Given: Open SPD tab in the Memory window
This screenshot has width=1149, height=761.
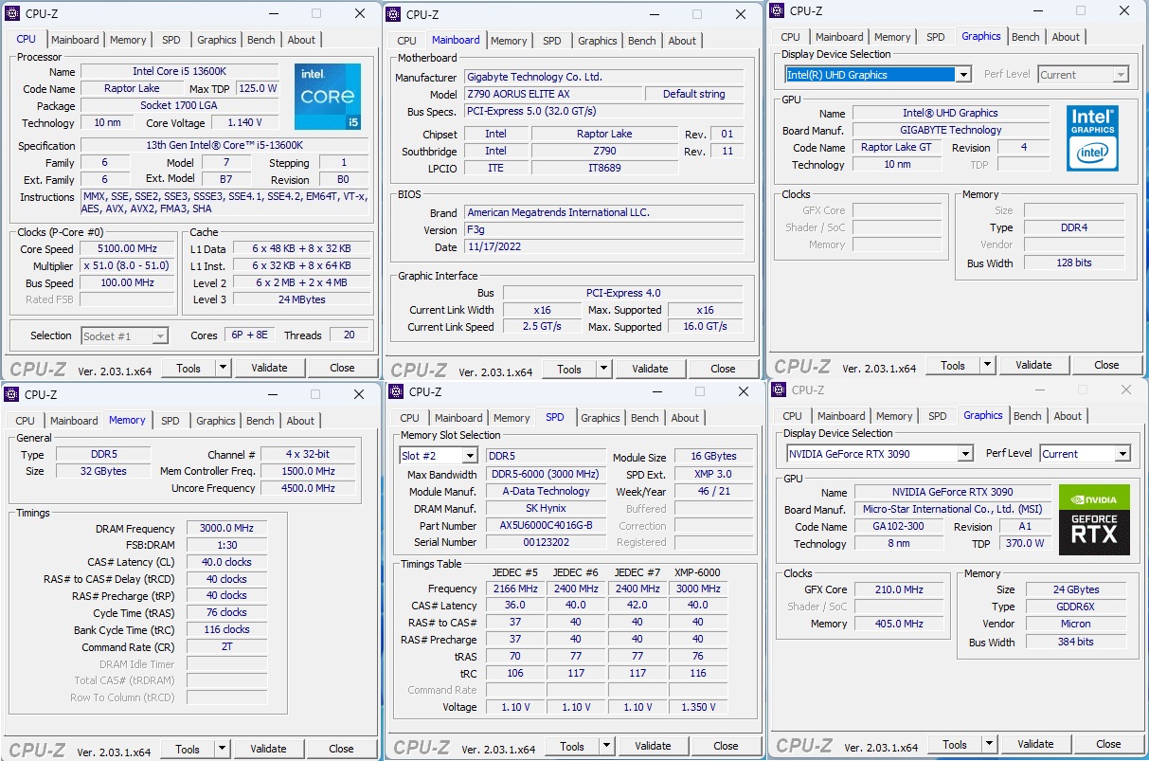Looking at the screenshot, I should 170,421.
